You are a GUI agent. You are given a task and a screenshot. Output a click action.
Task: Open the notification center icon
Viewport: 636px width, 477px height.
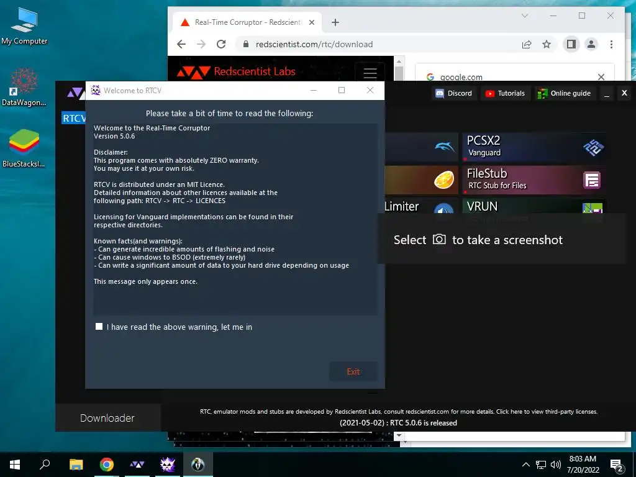coord(617,465)
